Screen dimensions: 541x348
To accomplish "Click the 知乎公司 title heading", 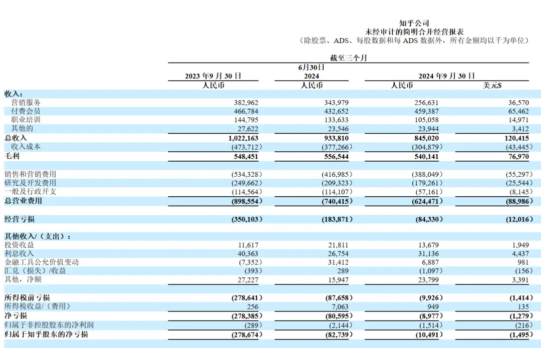I will (414, 23).
